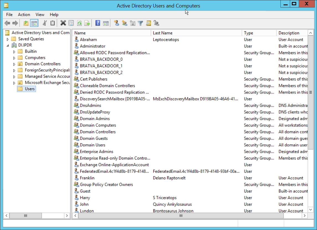Image resolution: width=317 pixels, height=230 pixels.
Task: Sort by the Name column header
Action: pyautogui.click(x=112, y=33)
